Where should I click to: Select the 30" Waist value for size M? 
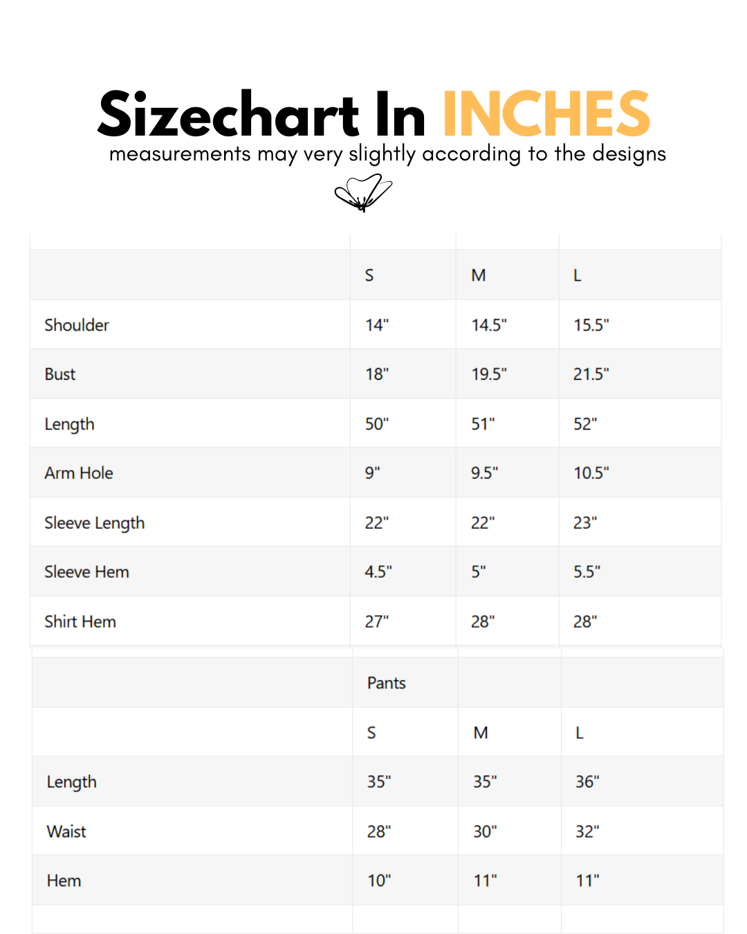(x=485, y=832)
